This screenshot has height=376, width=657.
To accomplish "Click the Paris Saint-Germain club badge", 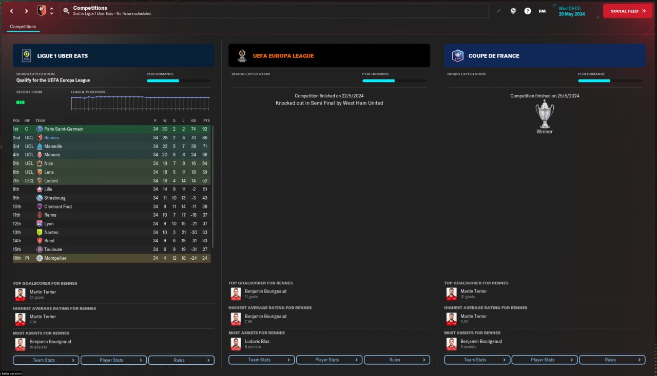I will click(40, 129).
